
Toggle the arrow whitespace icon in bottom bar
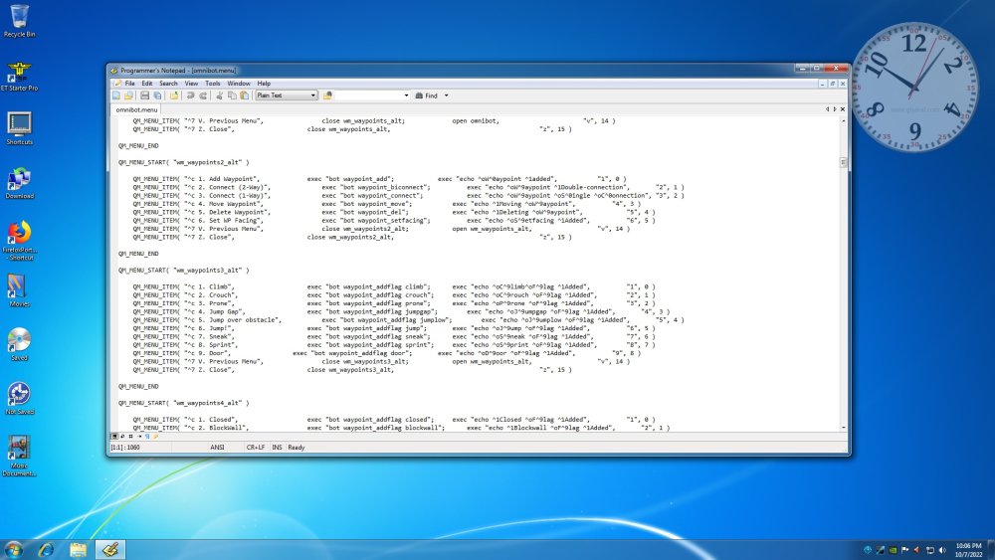click(139, 437)
